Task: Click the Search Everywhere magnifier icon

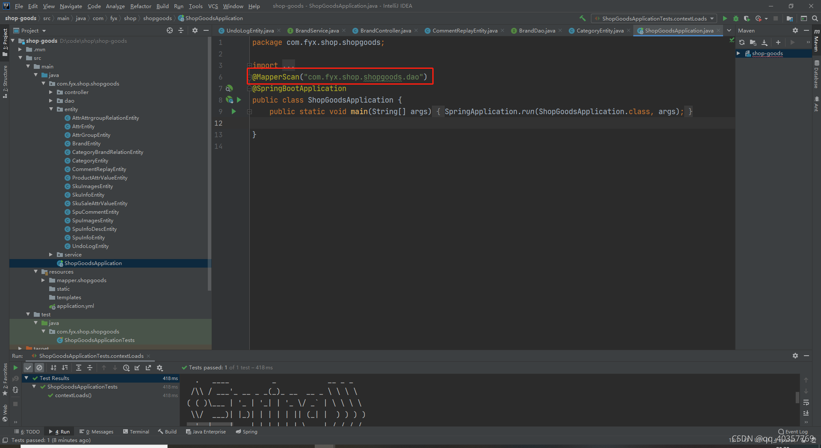Action: (x=815, y=18)
